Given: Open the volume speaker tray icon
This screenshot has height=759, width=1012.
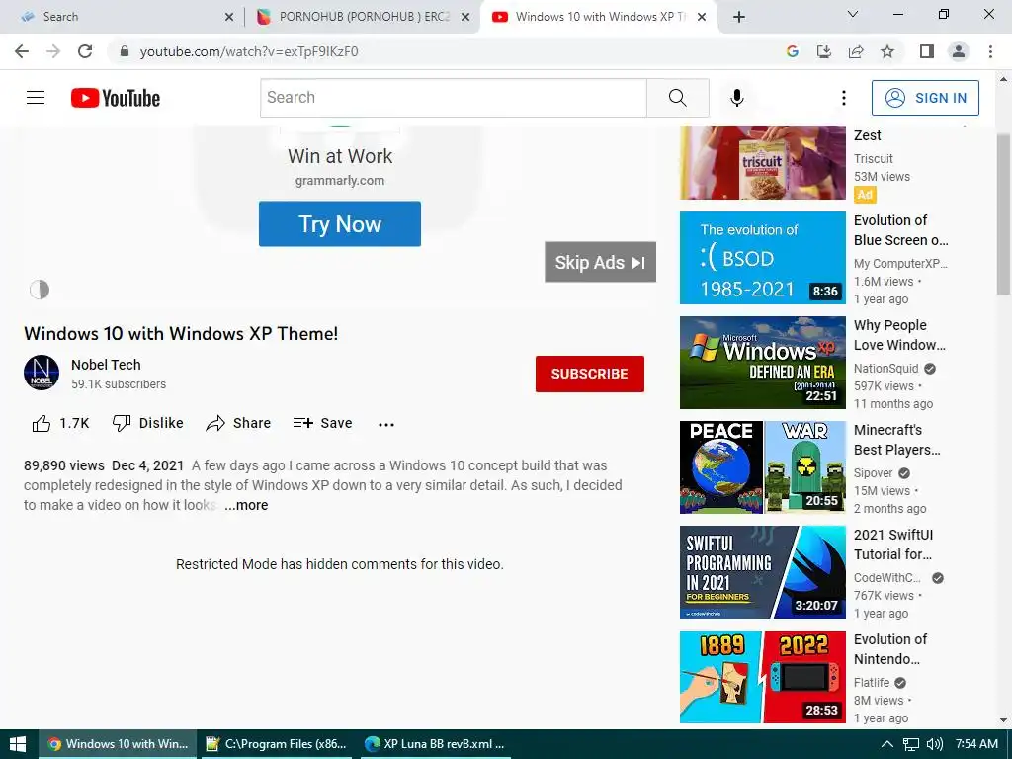Looking at the screenshot, I should click(934, 744).
